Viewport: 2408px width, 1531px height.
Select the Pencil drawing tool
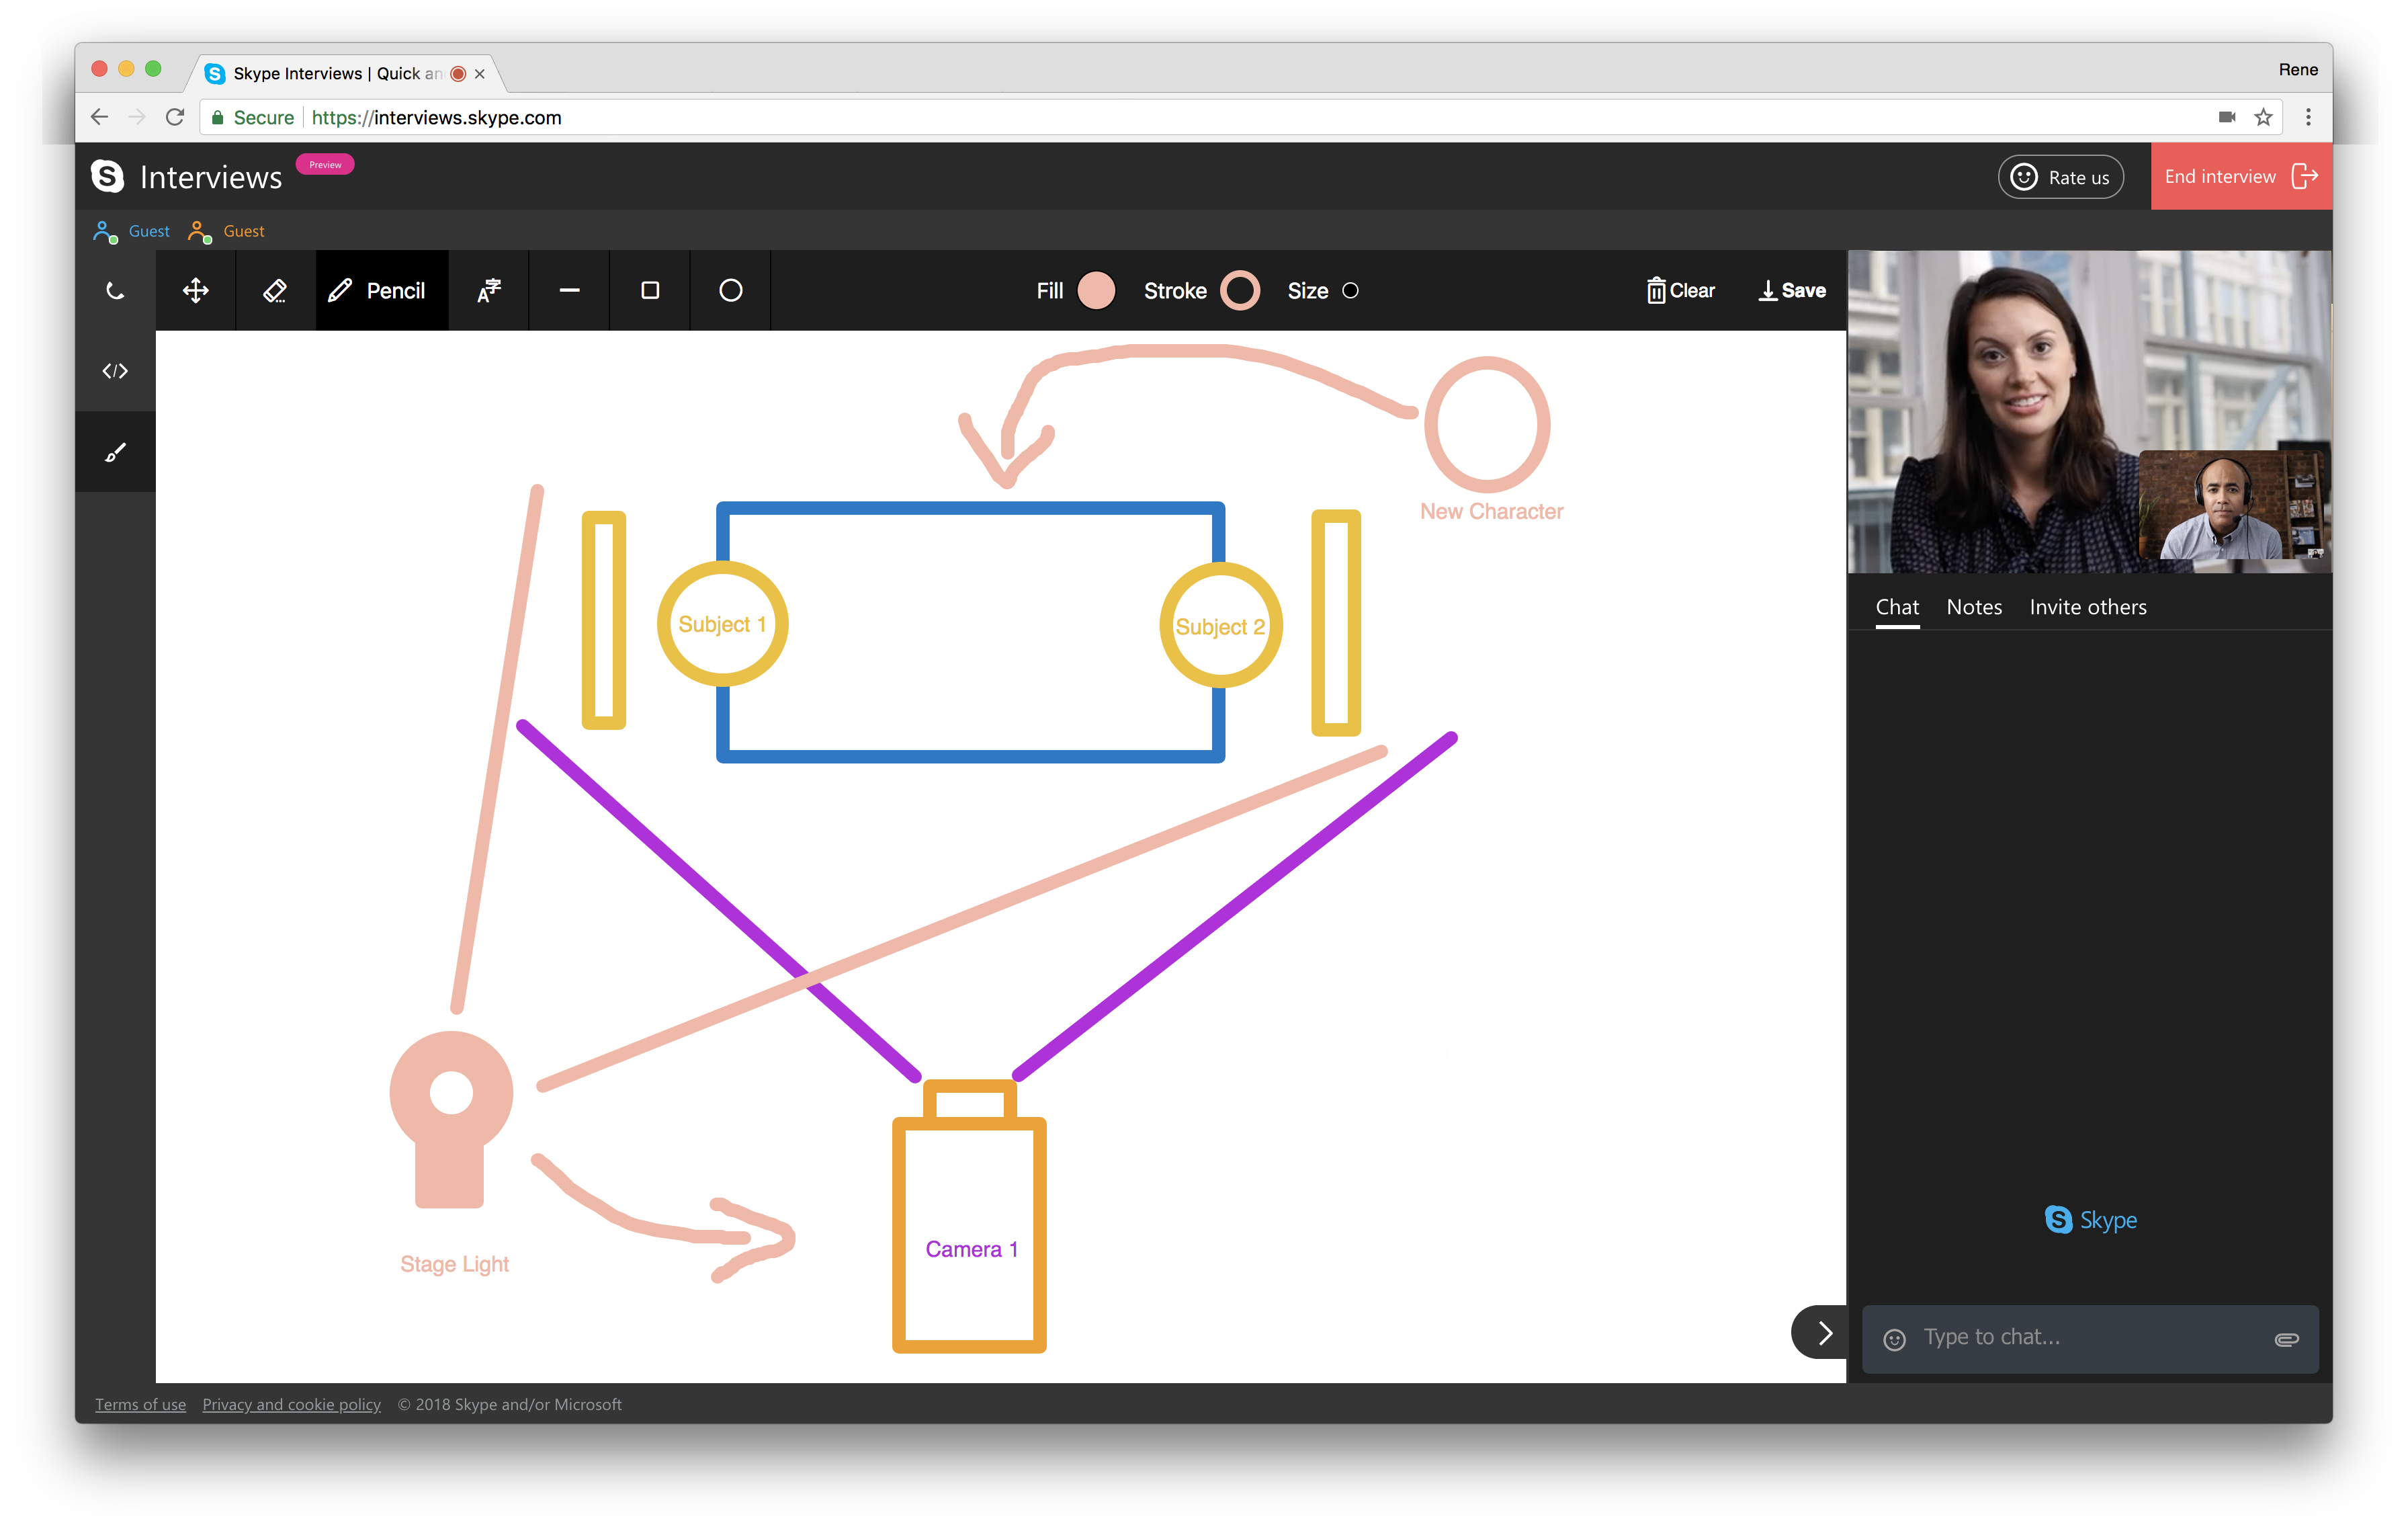pos(376,290)
